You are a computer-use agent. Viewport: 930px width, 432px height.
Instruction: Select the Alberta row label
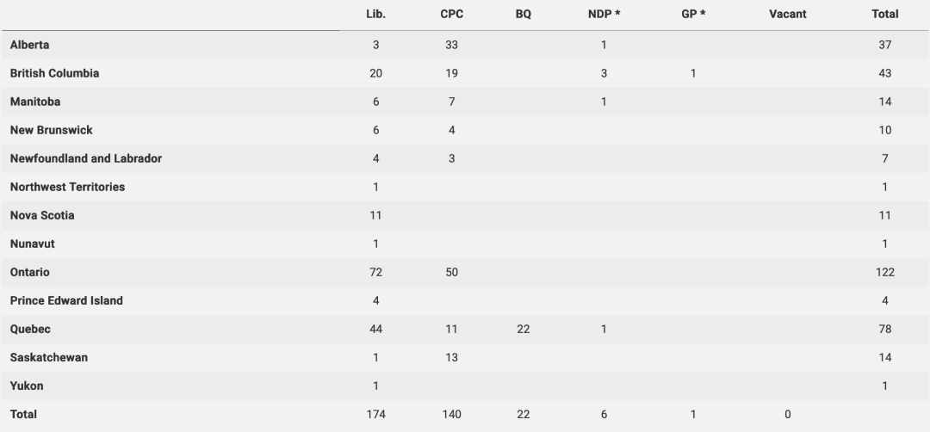[x=29, y=45]
